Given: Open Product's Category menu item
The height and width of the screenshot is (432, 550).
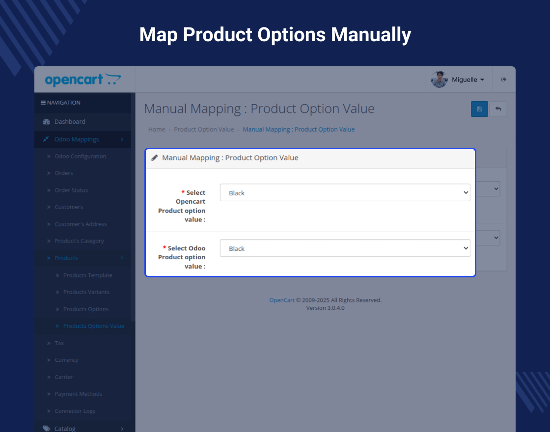Looking at the screenshot, I should [x=79, y=241].
